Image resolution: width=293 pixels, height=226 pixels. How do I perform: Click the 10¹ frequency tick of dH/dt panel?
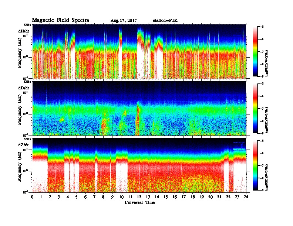25,35
